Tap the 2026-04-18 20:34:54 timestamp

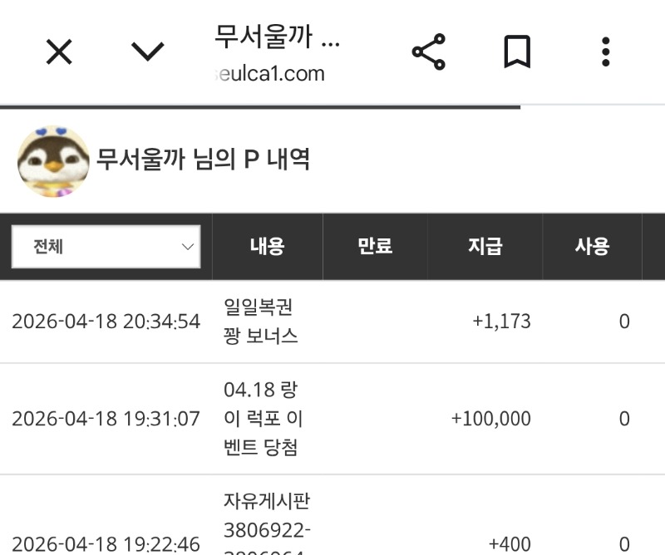tap(106, 322)
